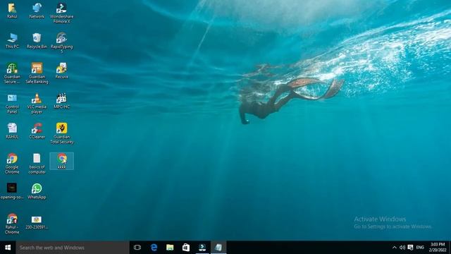Select the Guardian Safe Banking shortcut
The image size is (451, 254).
click(x=37, y=73)
